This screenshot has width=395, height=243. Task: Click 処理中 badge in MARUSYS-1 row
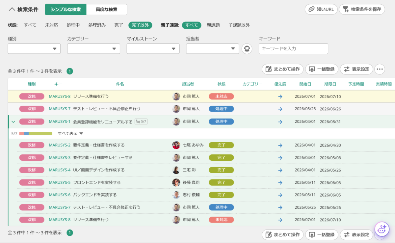point(221,121)
